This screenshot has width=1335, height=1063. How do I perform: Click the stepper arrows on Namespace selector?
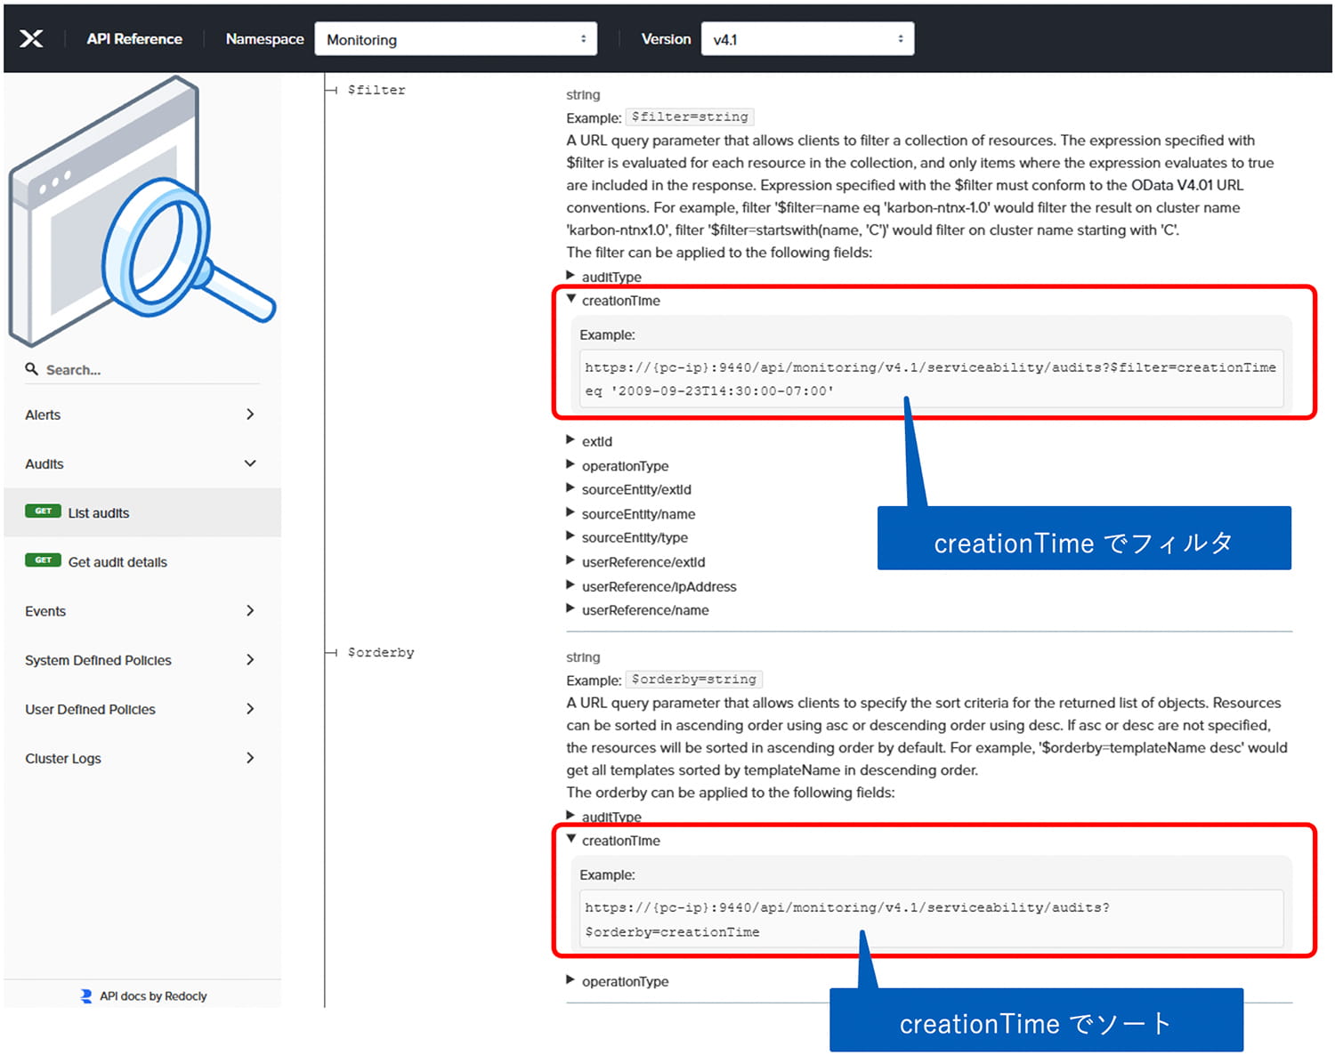tap(583, 38)
